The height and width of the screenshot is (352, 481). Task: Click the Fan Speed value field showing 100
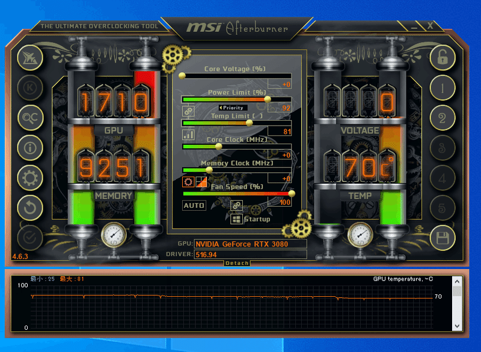(280, 202)
